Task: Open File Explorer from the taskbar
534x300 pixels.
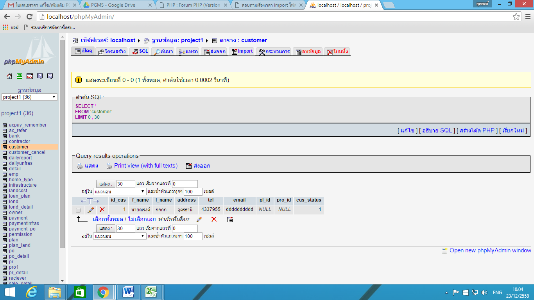Action: pyautogui.click(x=55, y=292)
